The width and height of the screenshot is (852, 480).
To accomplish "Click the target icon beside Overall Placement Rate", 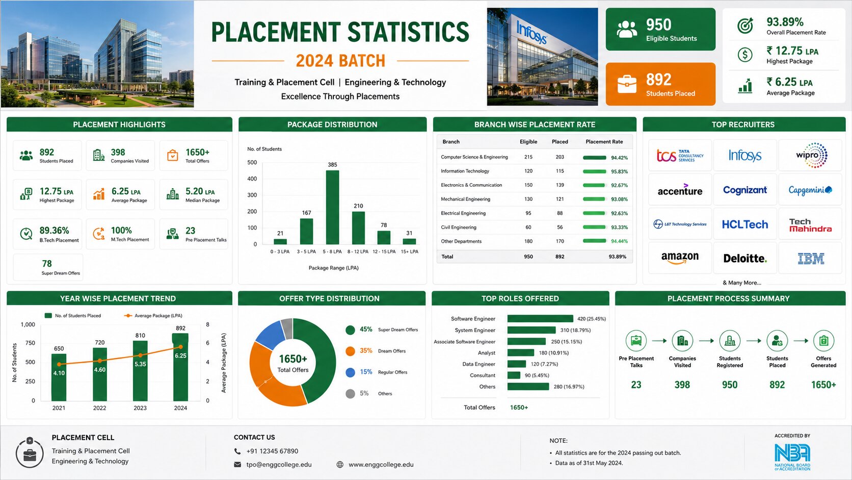I will tap(745, 26).
